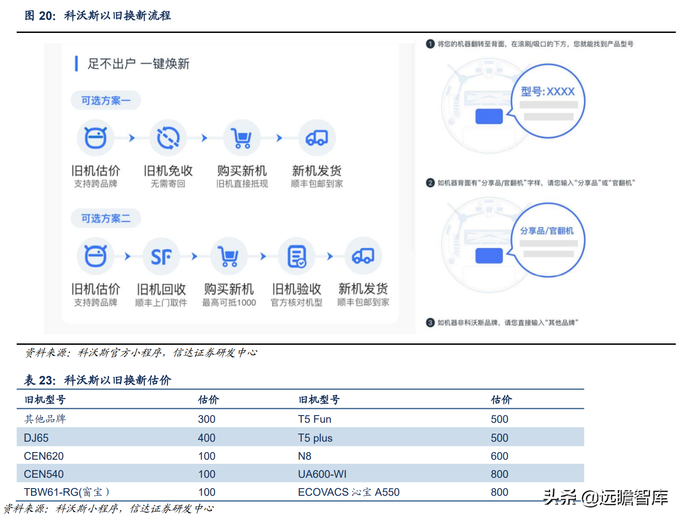This screenshot has height=521, width=683.
Task: Select the 可选方案二 pill label
Action: coord(106,219)
